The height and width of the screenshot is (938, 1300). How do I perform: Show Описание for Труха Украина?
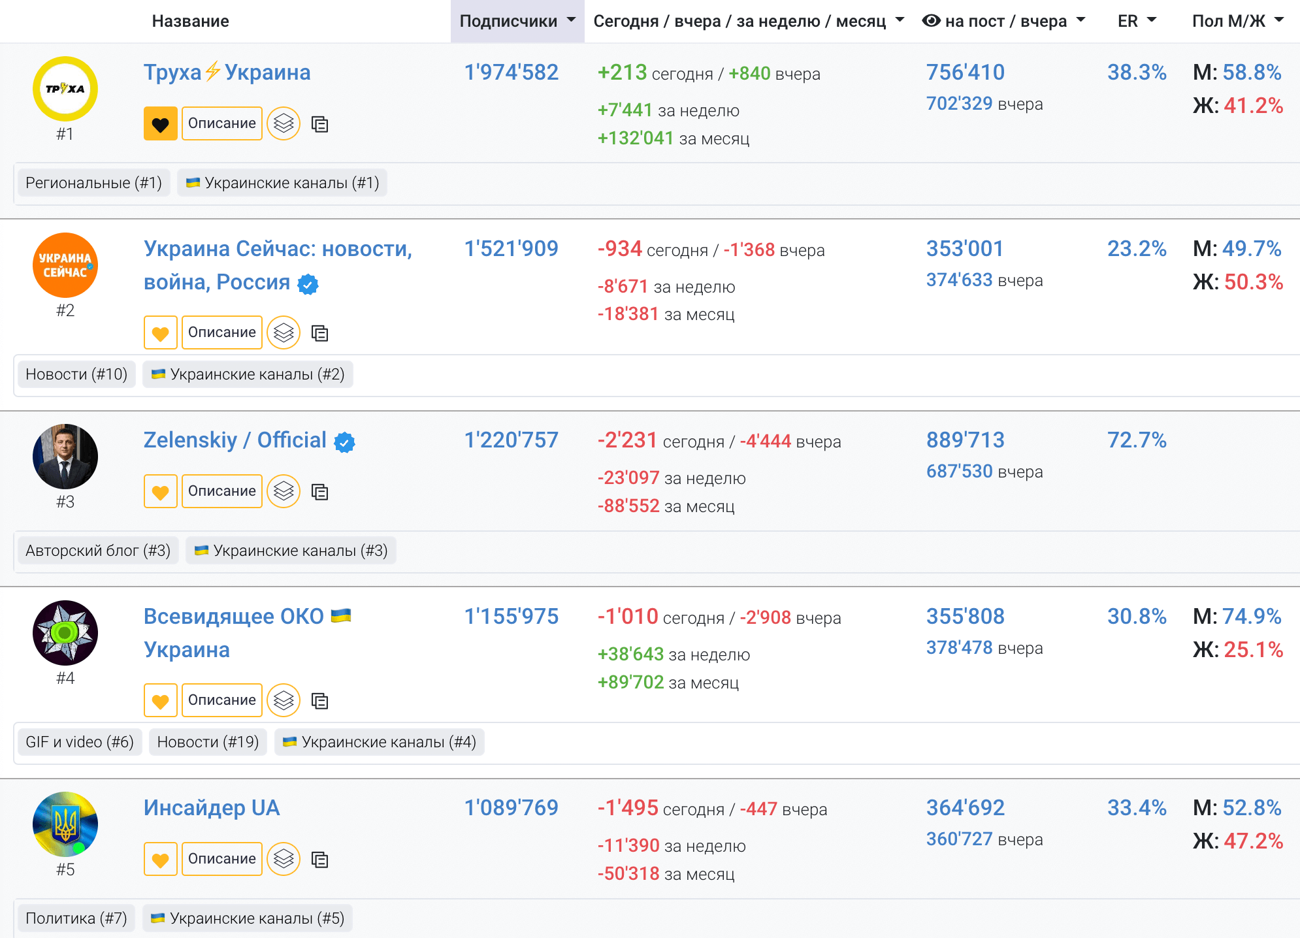pyautogui.click(x=222, y=123)
